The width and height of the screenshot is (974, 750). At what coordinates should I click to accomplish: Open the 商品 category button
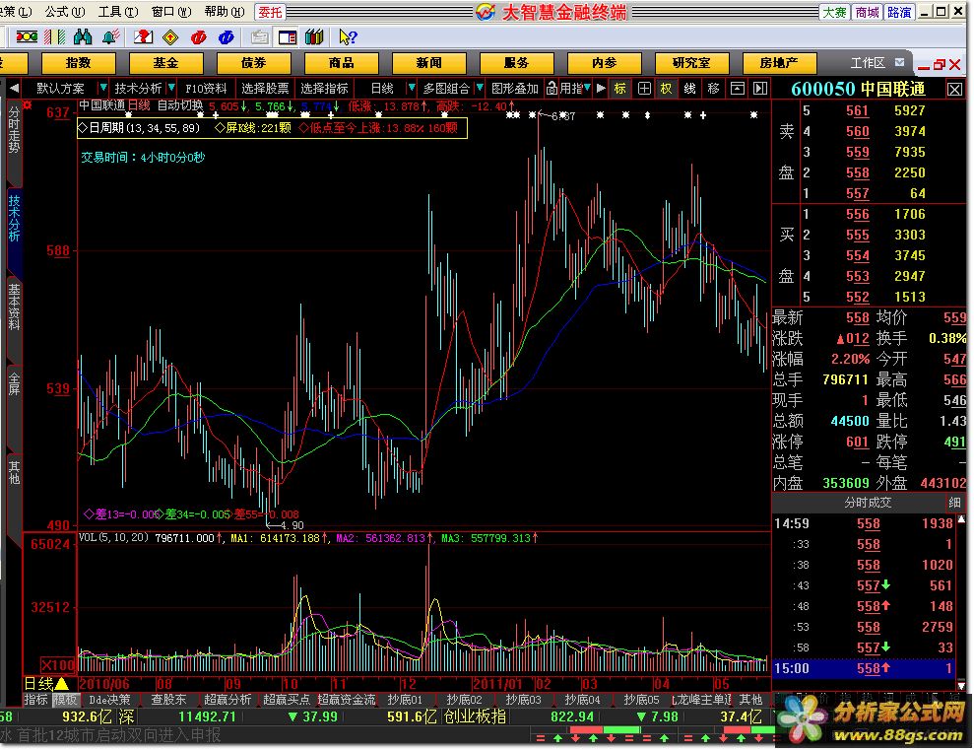[341, 63]
